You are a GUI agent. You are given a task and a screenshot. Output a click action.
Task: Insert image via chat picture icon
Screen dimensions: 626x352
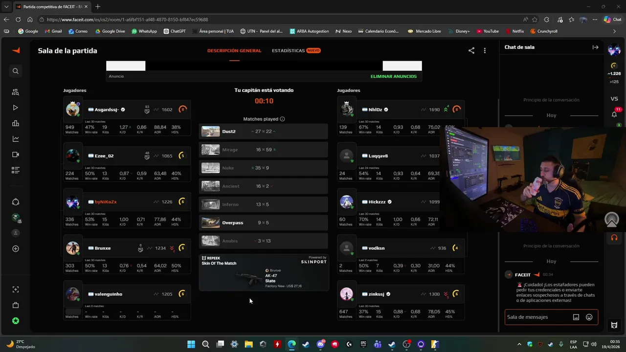576,317
